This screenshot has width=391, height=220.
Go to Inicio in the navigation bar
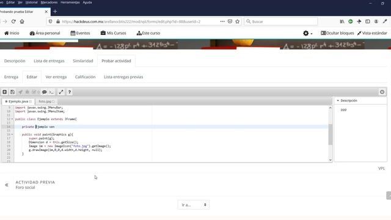12,33
